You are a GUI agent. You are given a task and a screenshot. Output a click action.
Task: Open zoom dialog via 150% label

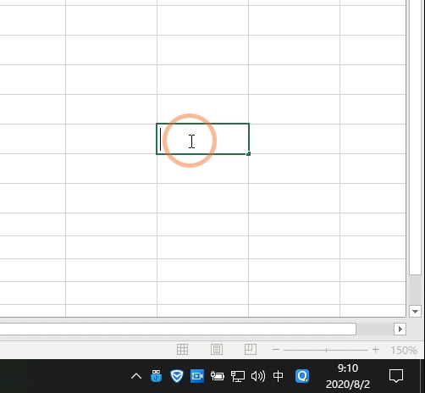coord(404,351)
